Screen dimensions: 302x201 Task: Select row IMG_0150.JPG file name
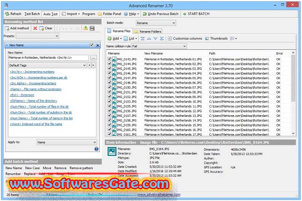(127, 88)
